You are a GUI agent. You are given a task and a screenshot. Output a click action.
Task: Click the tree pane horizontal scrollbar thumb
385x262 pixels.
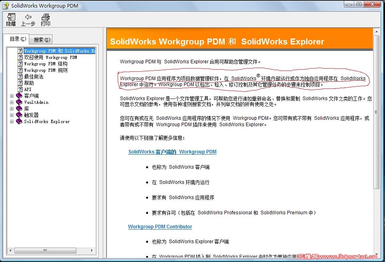[x=45, y=250]
